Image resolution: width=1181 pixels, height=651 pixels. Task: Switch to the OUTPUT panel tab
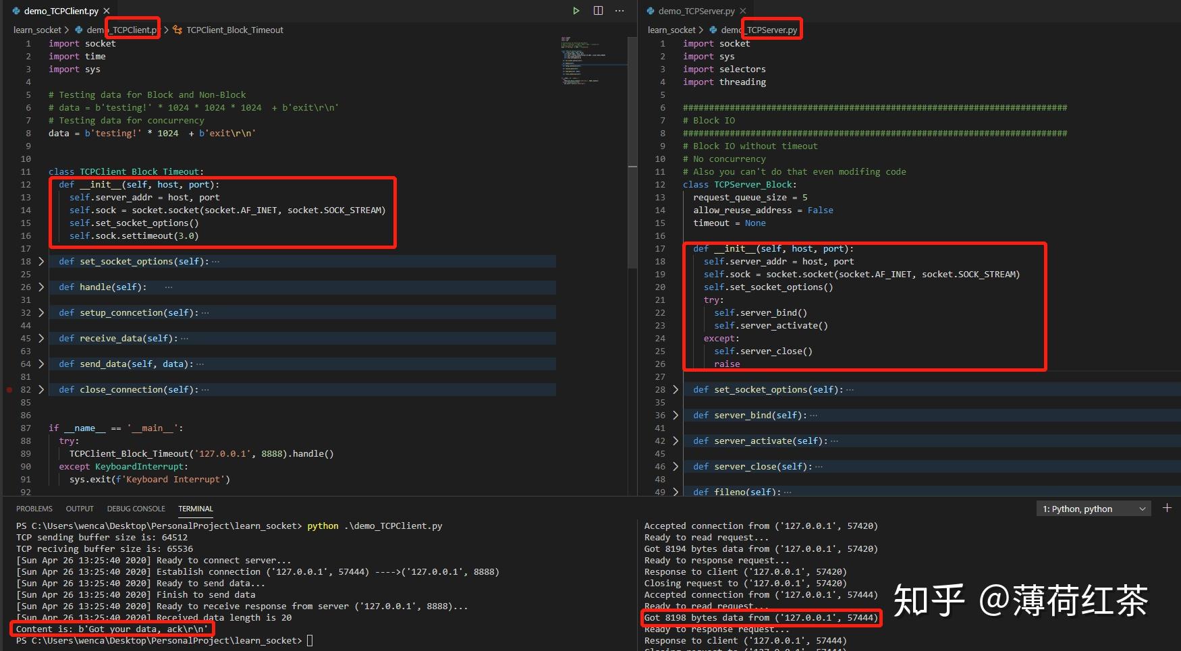(x=80, y=509)
